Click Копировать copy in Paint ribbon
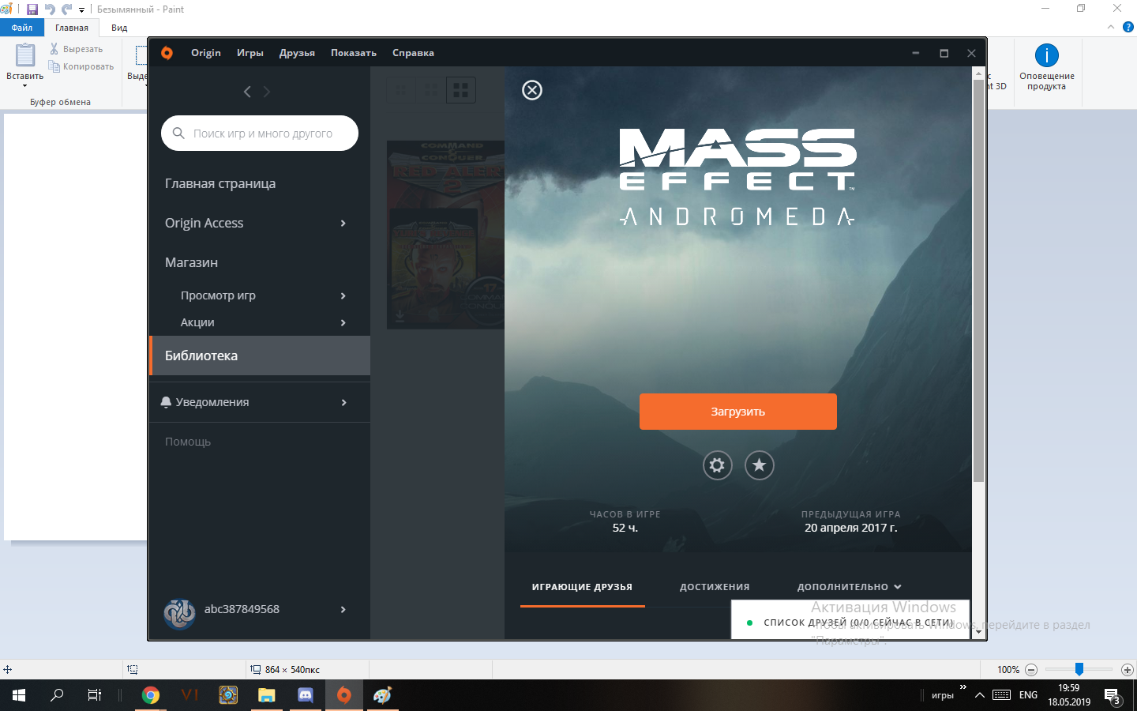The height and width of the screenshot is (711, 1137). point(81,66)
